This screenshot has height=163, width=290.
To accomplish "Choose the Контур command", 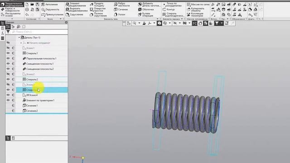I will tap(169, 10).
